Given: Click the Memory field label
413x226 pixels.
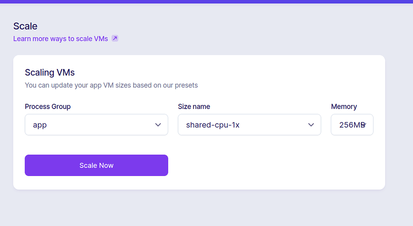Looking at the screenshot, I should coord(344,107).
